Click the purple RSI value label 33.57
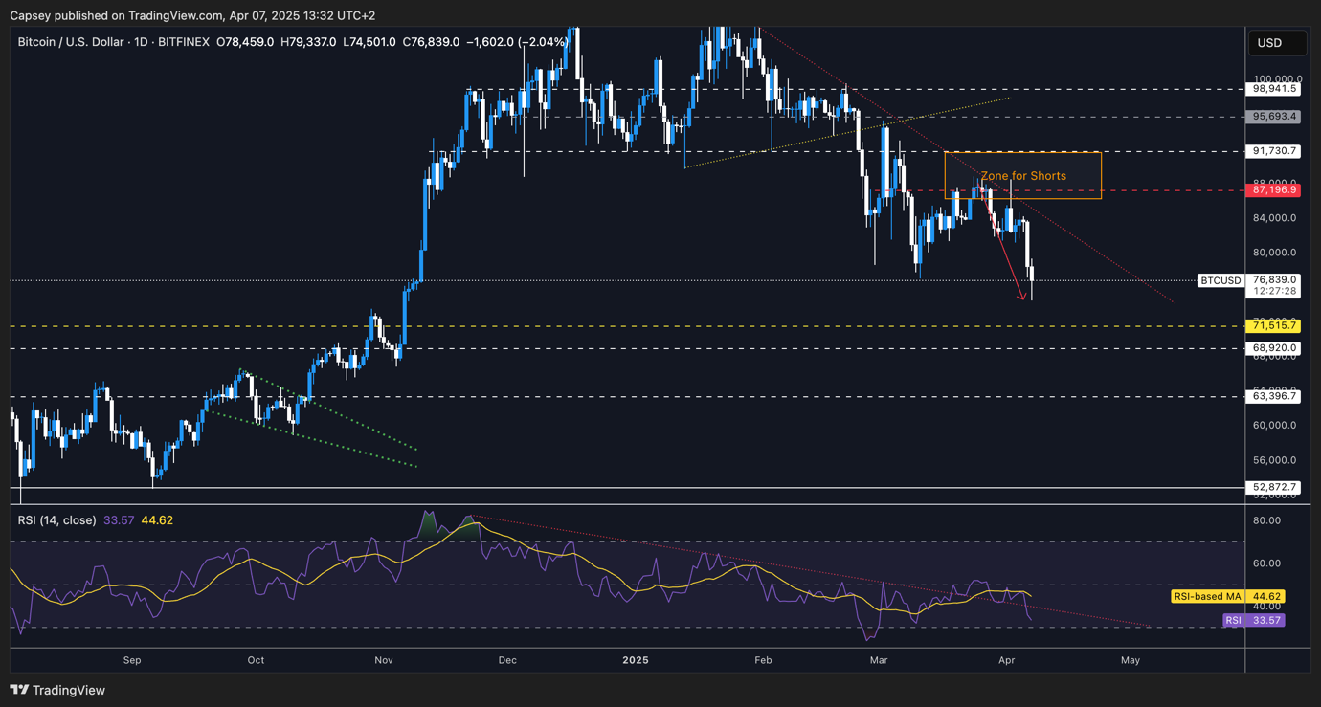1321x707 pixels. [x=1234, y=620]
